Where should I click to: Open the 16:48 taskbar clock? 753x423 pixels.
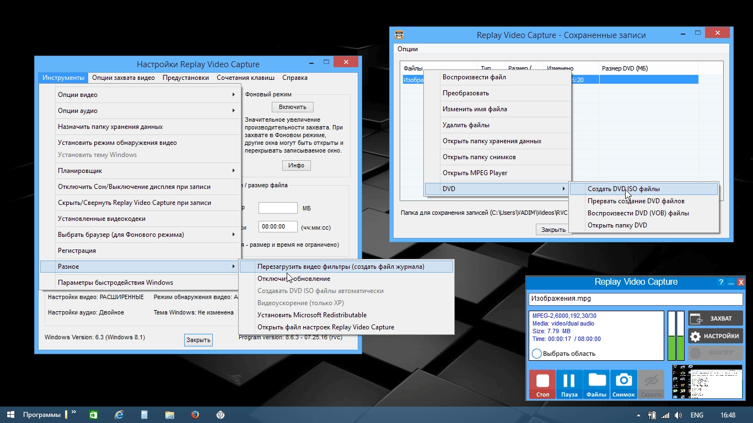(728, 415)
